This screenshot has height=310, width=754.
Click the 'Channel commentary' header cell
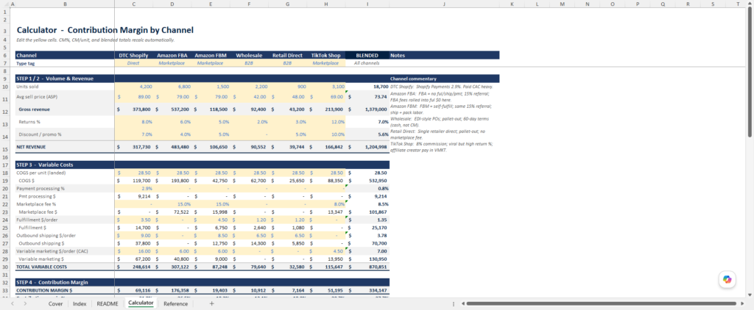pos(444,79)
